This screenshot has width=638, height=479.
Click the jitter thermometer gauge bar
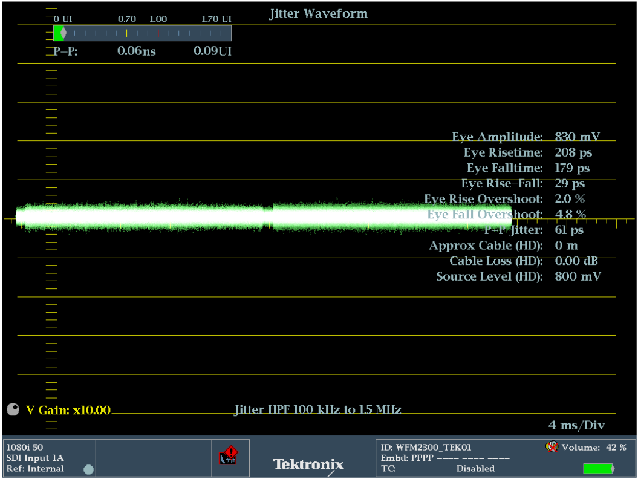142,33
